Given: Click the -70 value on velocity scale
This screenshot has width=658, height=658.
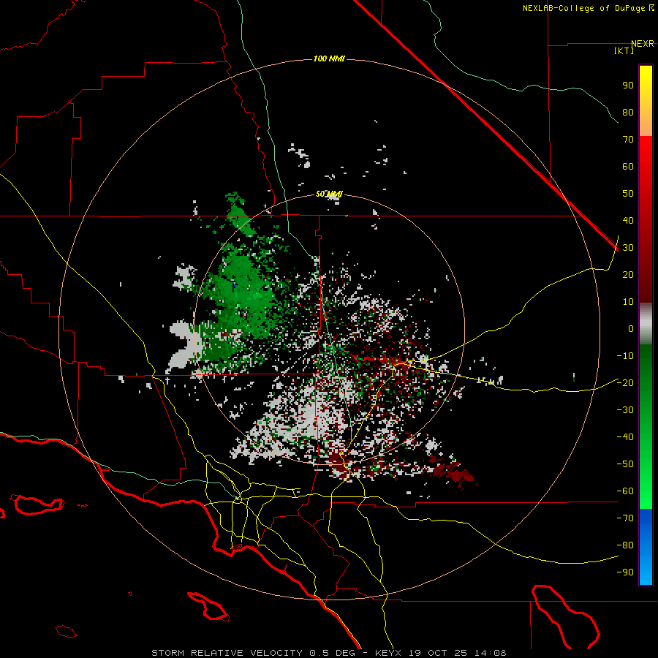Looking at the screenshot, I should tap(625, 518).
